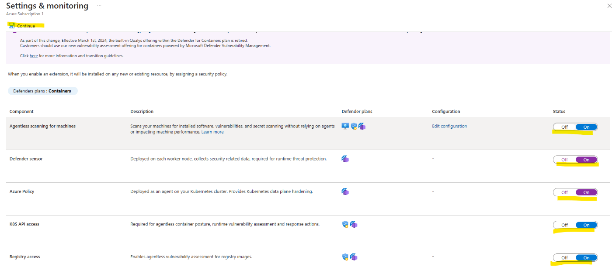Click the CSPM shield icon in K8S API access row

coord(345,224)
